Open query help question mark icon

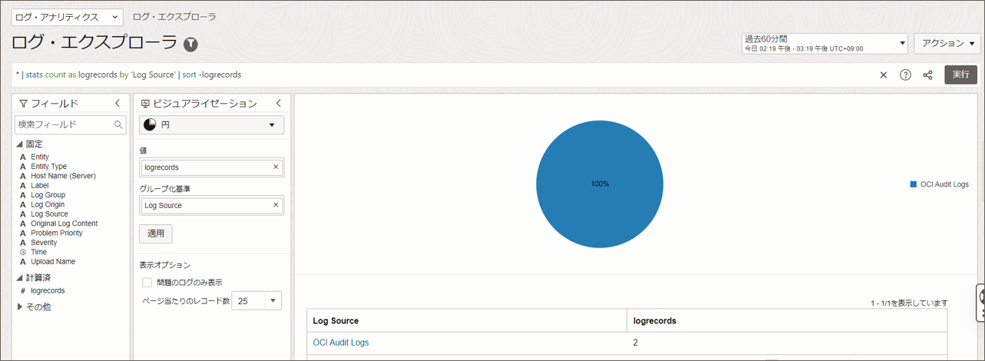tap(905, 75)
